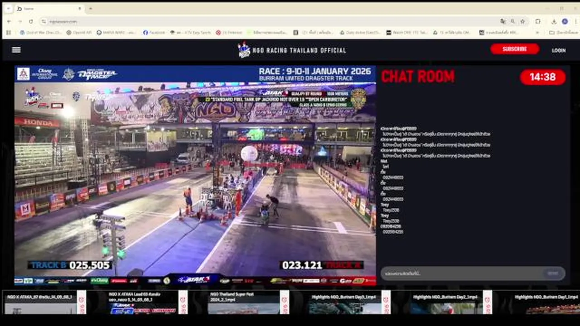Click the Track A time 023.121
Image resolution: width=580 pixels, height=326 pixels.
coord(302,265)
